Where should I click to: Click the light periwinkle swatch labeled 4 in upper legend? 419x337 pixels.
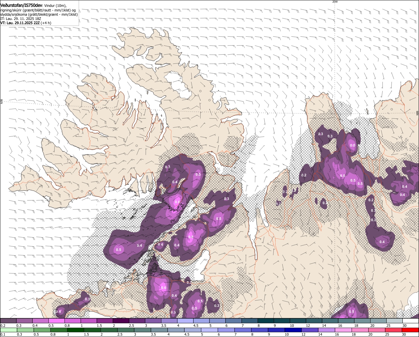coord(186,321)
